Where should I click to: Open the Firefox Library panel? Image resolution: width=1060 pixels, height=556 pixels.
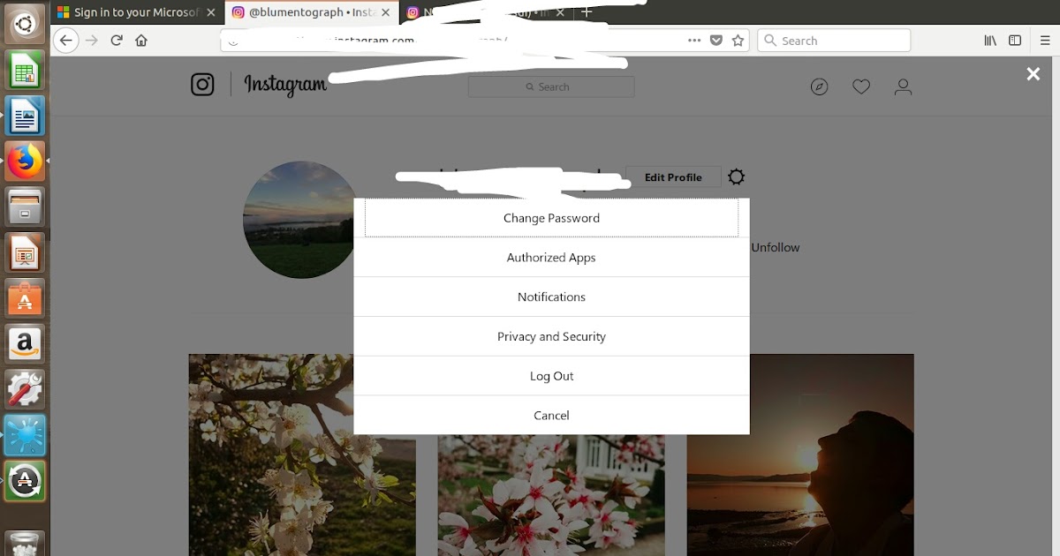point(990,41)
